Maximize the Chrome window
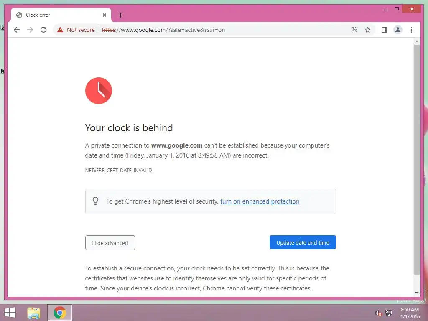 [x=397, y=9]
